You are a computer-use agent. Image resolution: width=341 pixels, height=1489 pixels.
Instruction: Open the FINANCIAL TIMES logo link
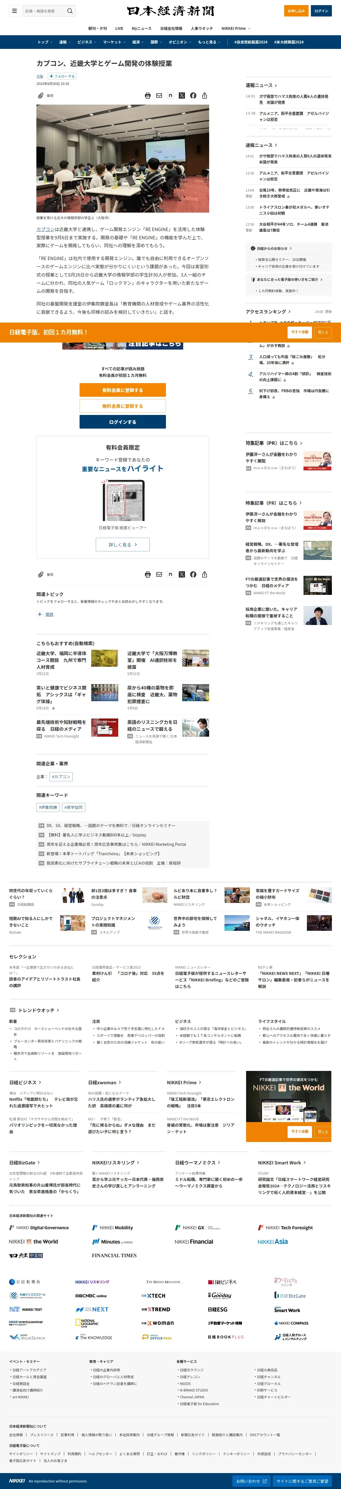pyautogui.click(x=115, y=1255)
